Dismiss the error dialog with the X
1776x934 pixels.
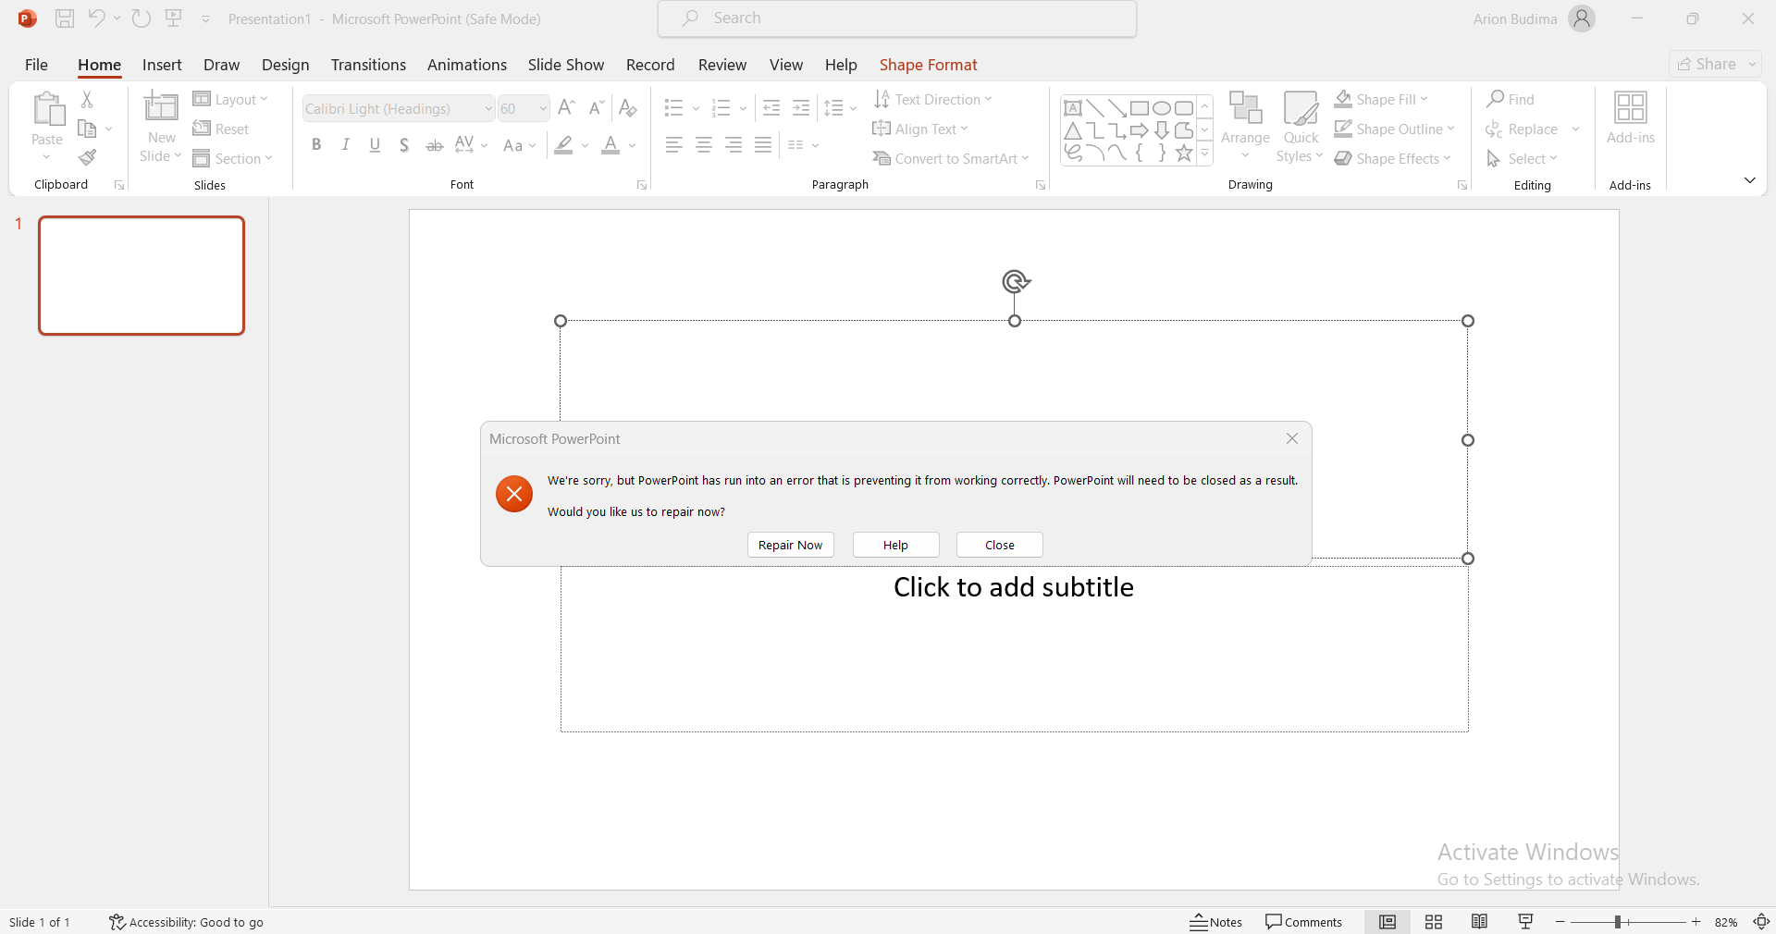[1292, 438]
